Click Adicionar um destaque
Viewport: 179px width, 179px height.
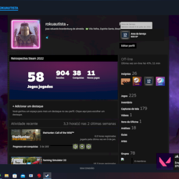point(28,106)
